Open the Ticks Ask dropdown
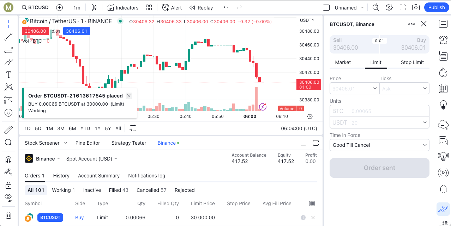This screenshot has width=451, height=226. tap(404, 88)
